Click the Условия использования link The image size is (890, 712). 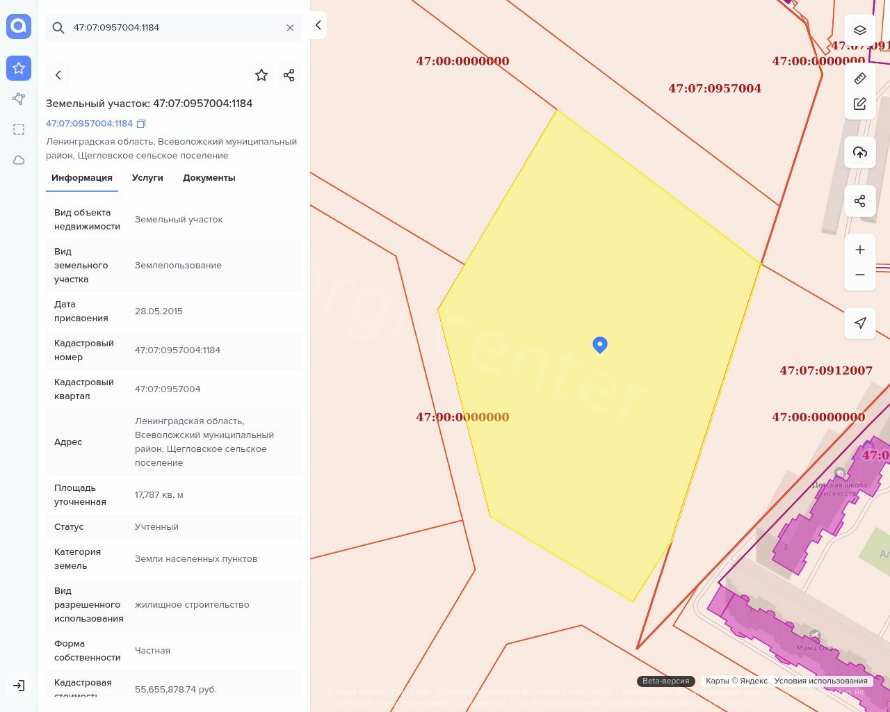point(820,681)
